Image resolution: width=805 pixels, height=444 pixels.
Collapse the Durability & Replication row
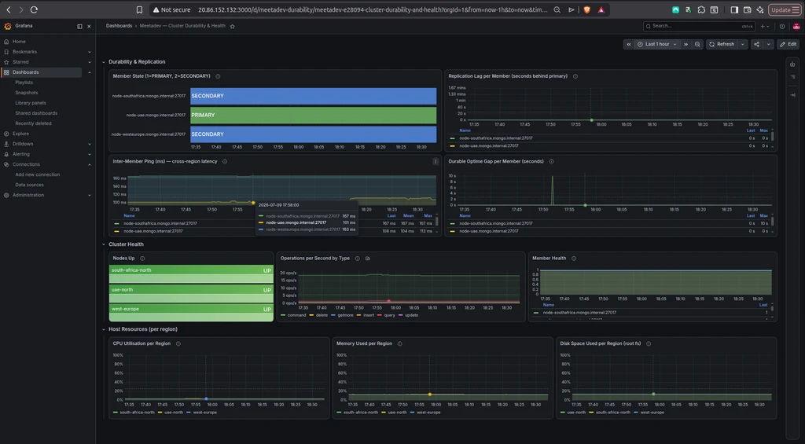104,62
